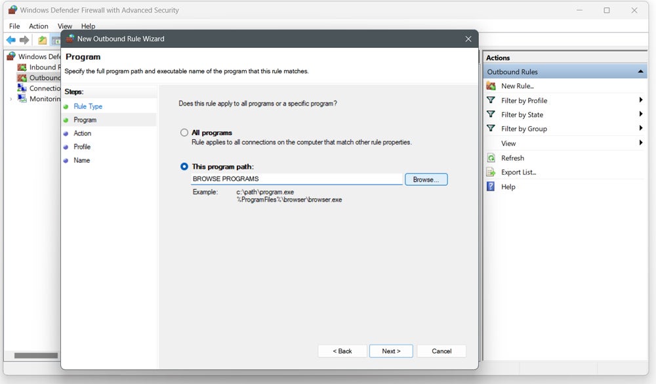
Task: Open the Action menu
Action: (38, 26)
